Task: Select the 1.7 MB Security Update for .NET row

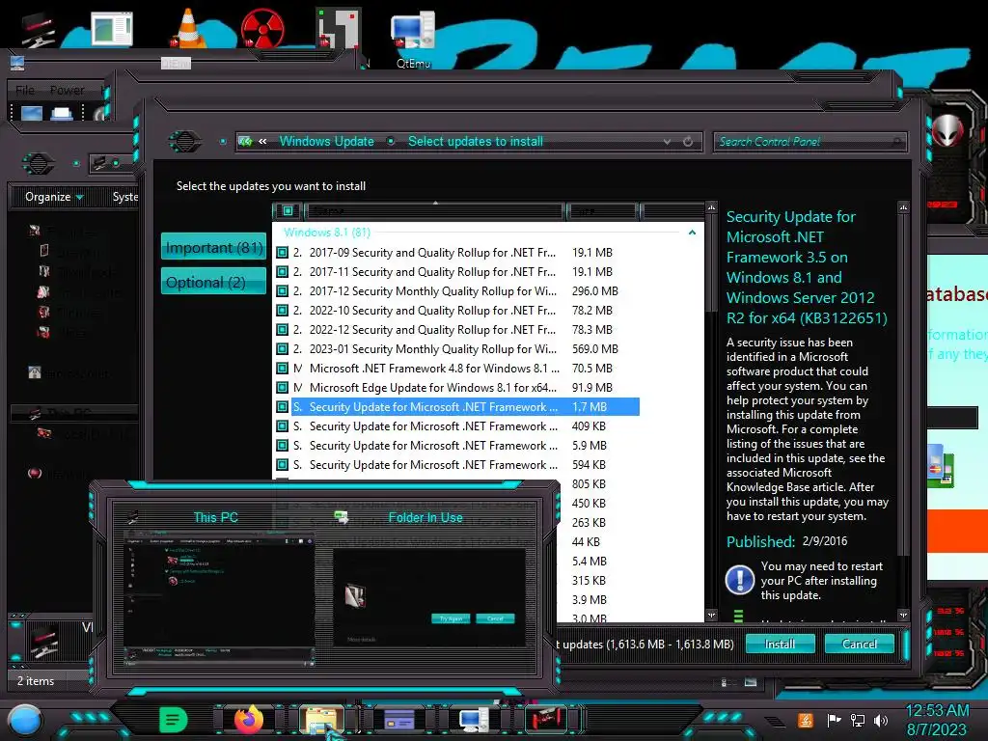Action: pos(456,407)
